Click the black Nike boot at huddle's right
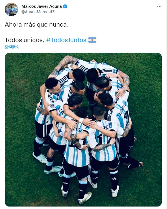Viewport: 167px width, 209px height. [133, 165]
